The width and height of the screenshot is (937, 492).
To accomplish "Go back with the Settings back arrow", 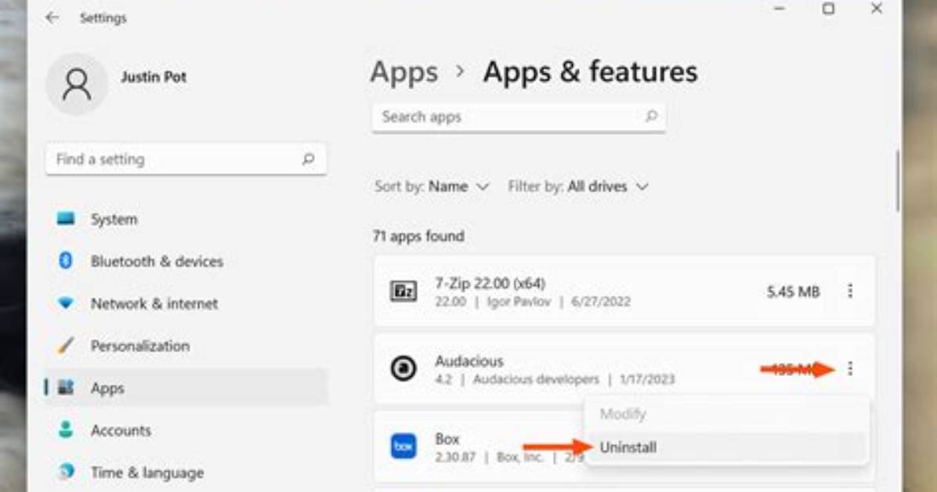I will (x=52, y=18).
